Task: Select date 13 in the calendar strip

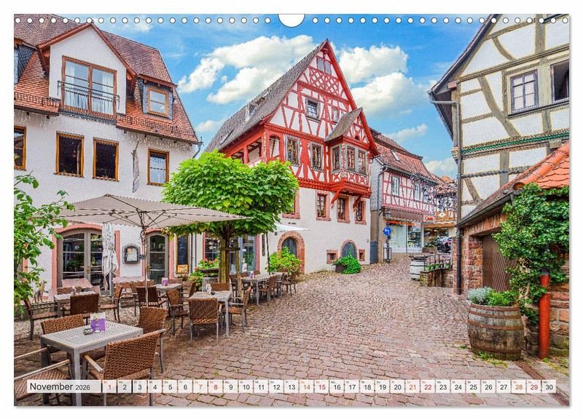Action: tap(291, 387)
